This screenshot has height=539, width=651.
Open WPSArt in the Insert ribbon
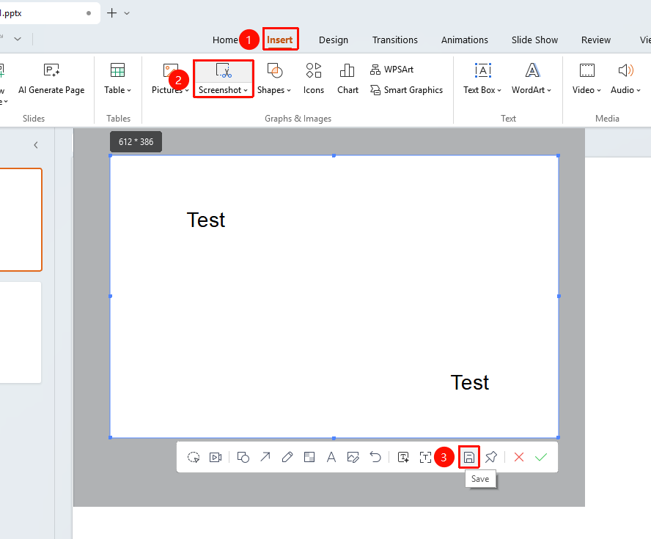(x=391, y=70)
